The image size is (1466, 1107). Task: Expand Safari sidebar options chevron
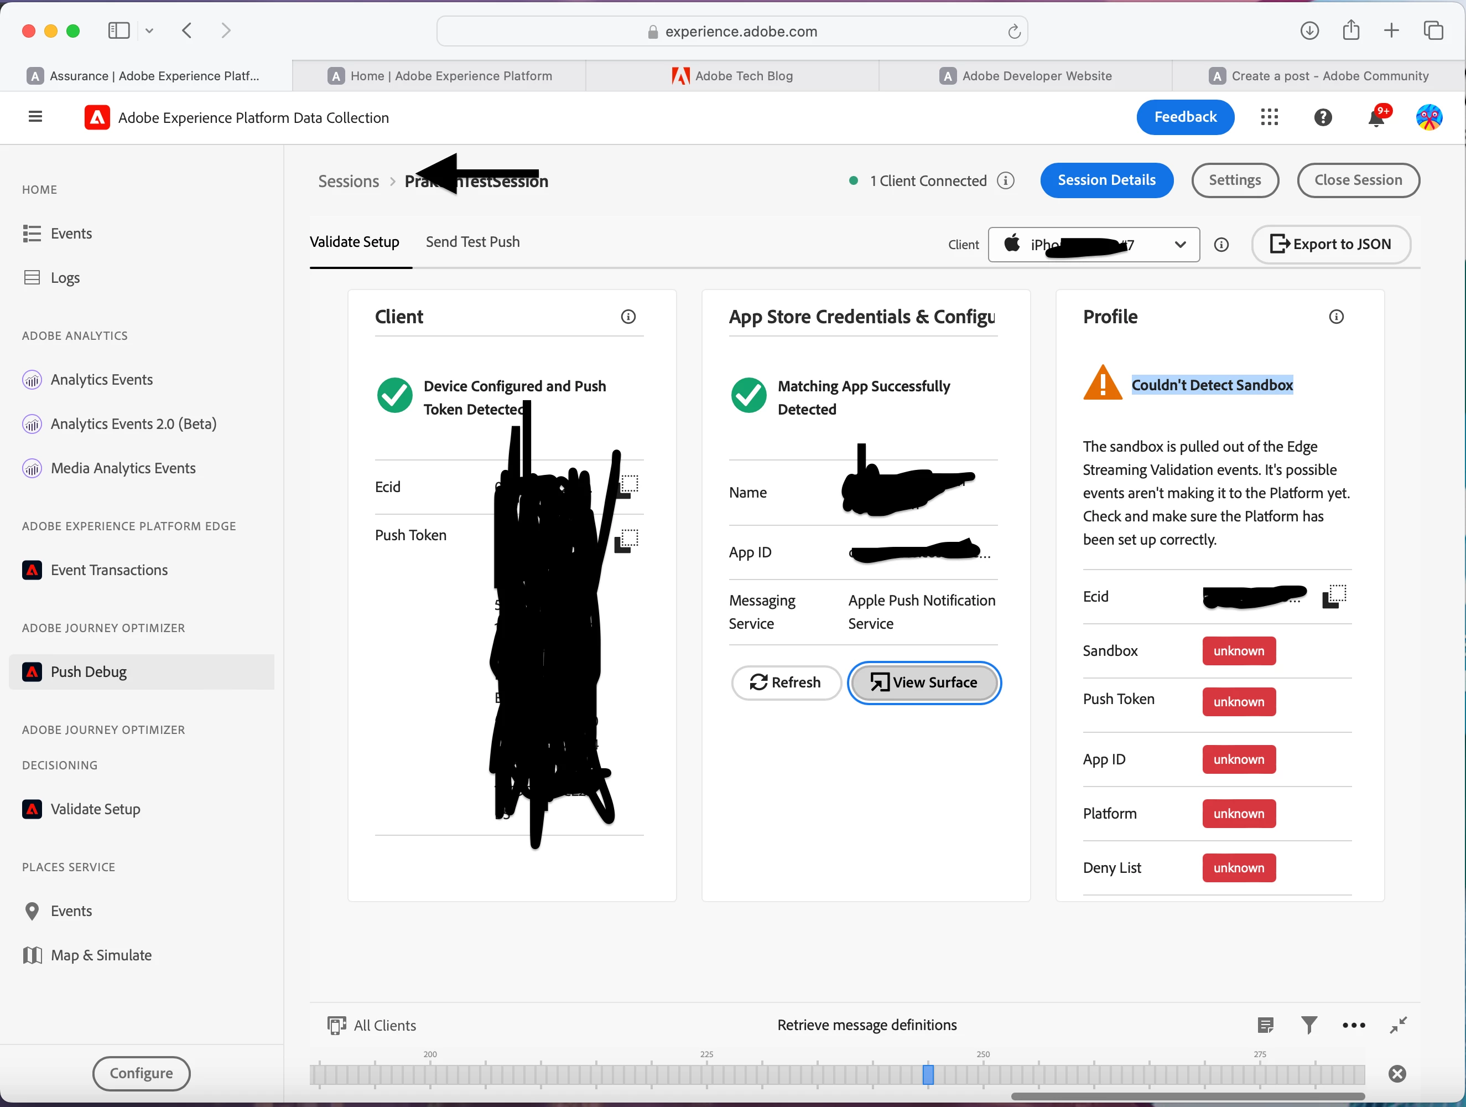[149, 31]
